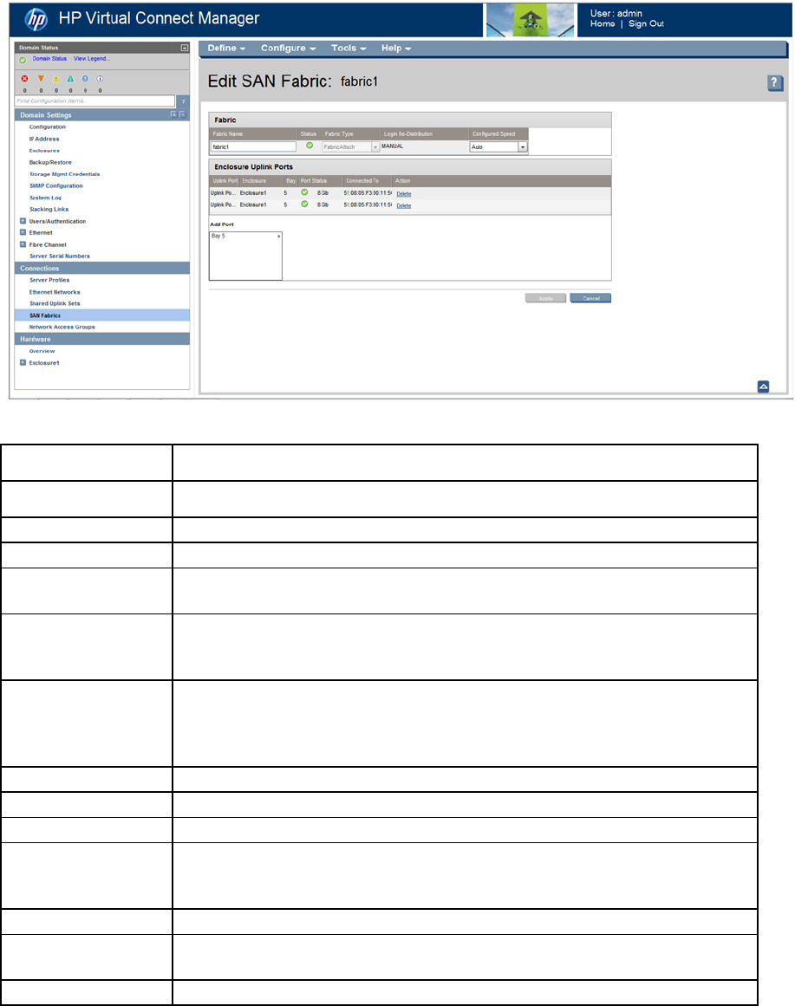Open the Backup/Restore item
This screenshot has width=795, height=1006.
[x=51, y=162]
